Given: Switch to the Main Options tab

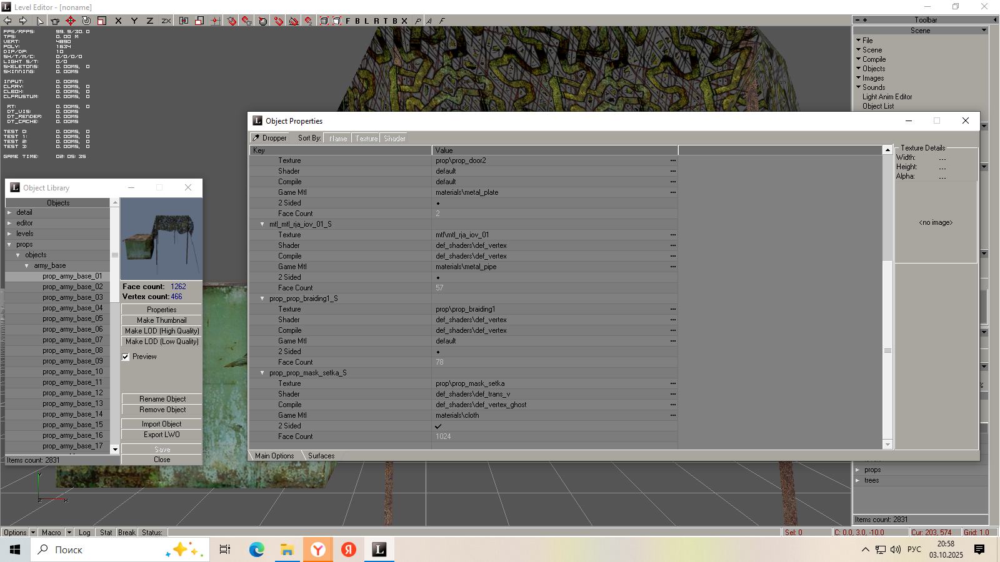Looking at the screenshot, I should tap(274, 456).
